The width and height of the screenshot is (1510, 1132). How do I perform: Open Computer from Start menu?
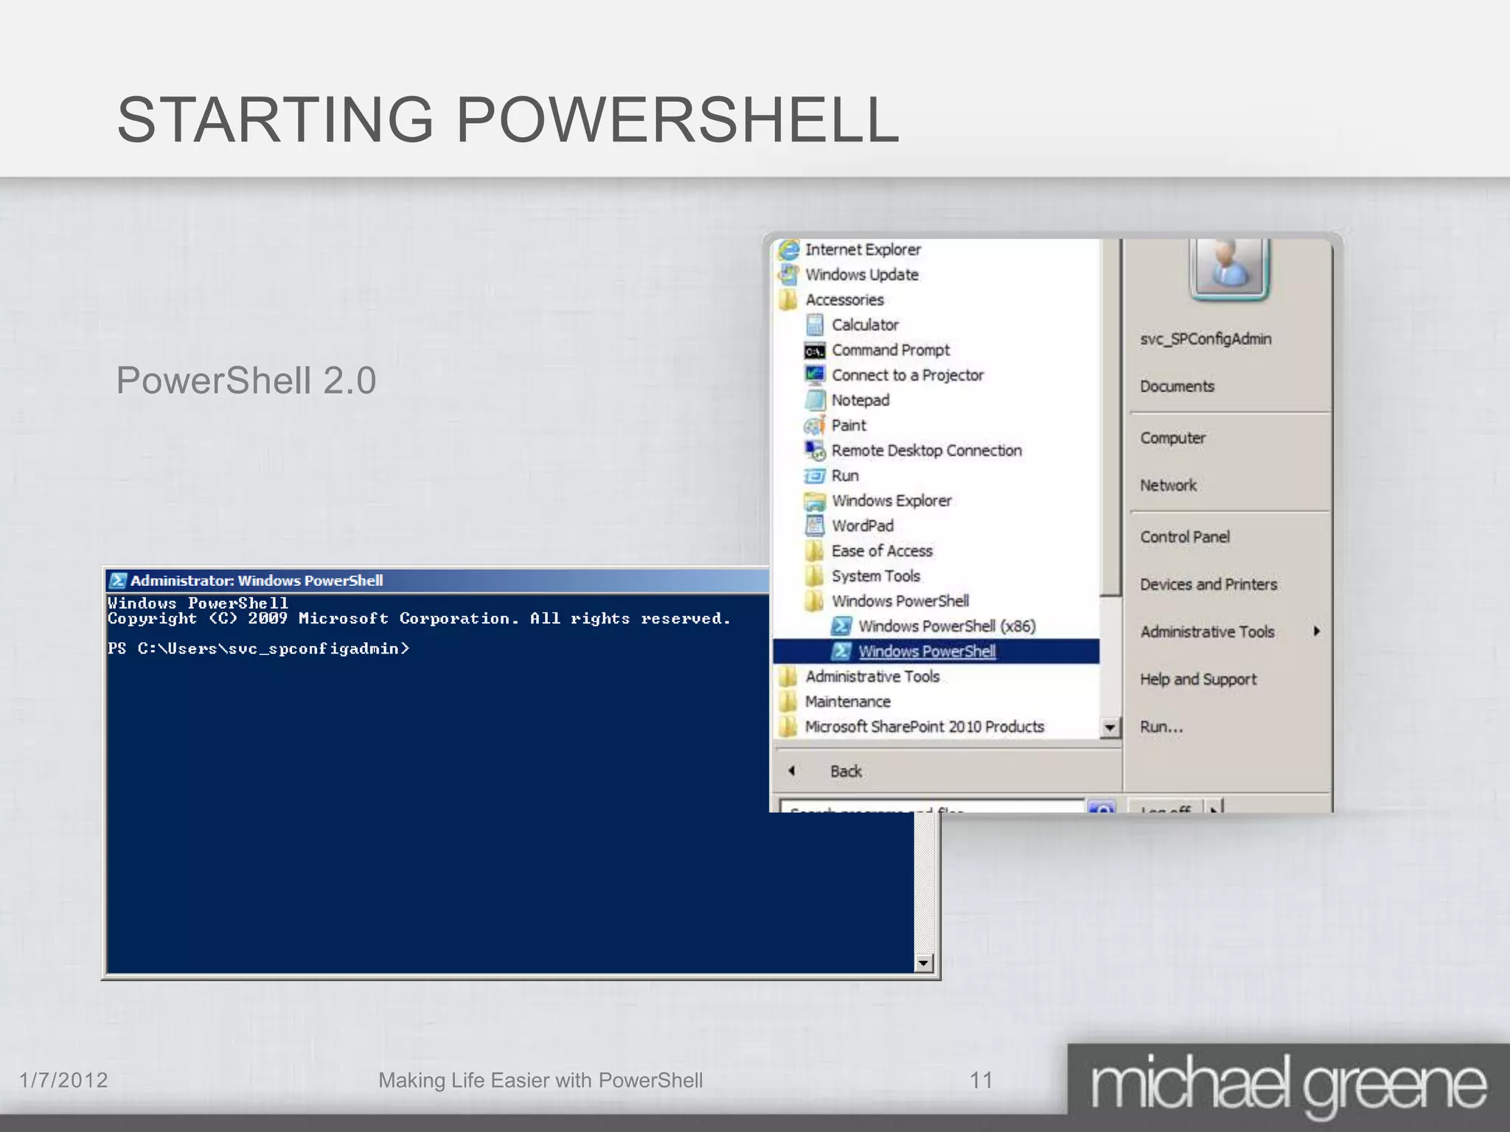[x=1172, y=438]
